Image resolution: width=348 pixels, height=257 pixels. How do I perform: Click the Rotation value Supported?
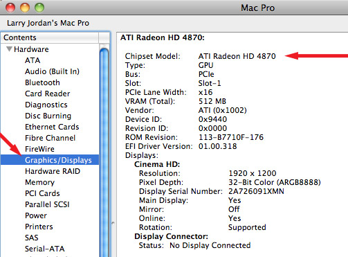pos(247,227)
